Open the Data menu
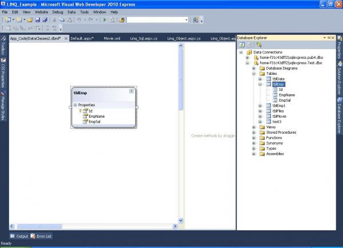The width and height of the screenshot is (343, 248). [x=71, y=12]
